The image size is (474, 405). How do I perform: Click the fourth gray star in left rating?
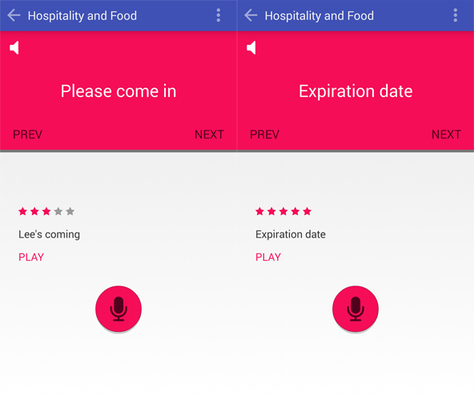click(x=58, y=211)
